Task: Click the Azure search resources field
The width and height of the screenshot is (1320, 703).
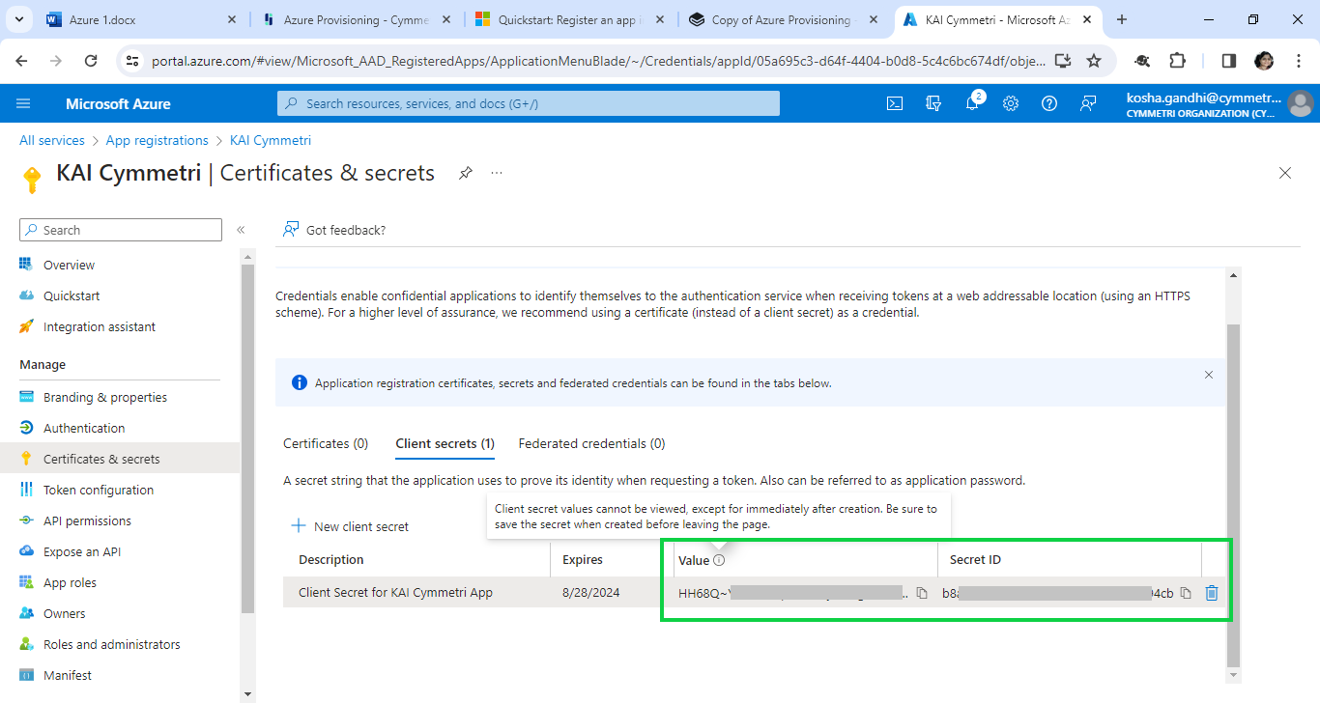Action: (x=529, y=103)
